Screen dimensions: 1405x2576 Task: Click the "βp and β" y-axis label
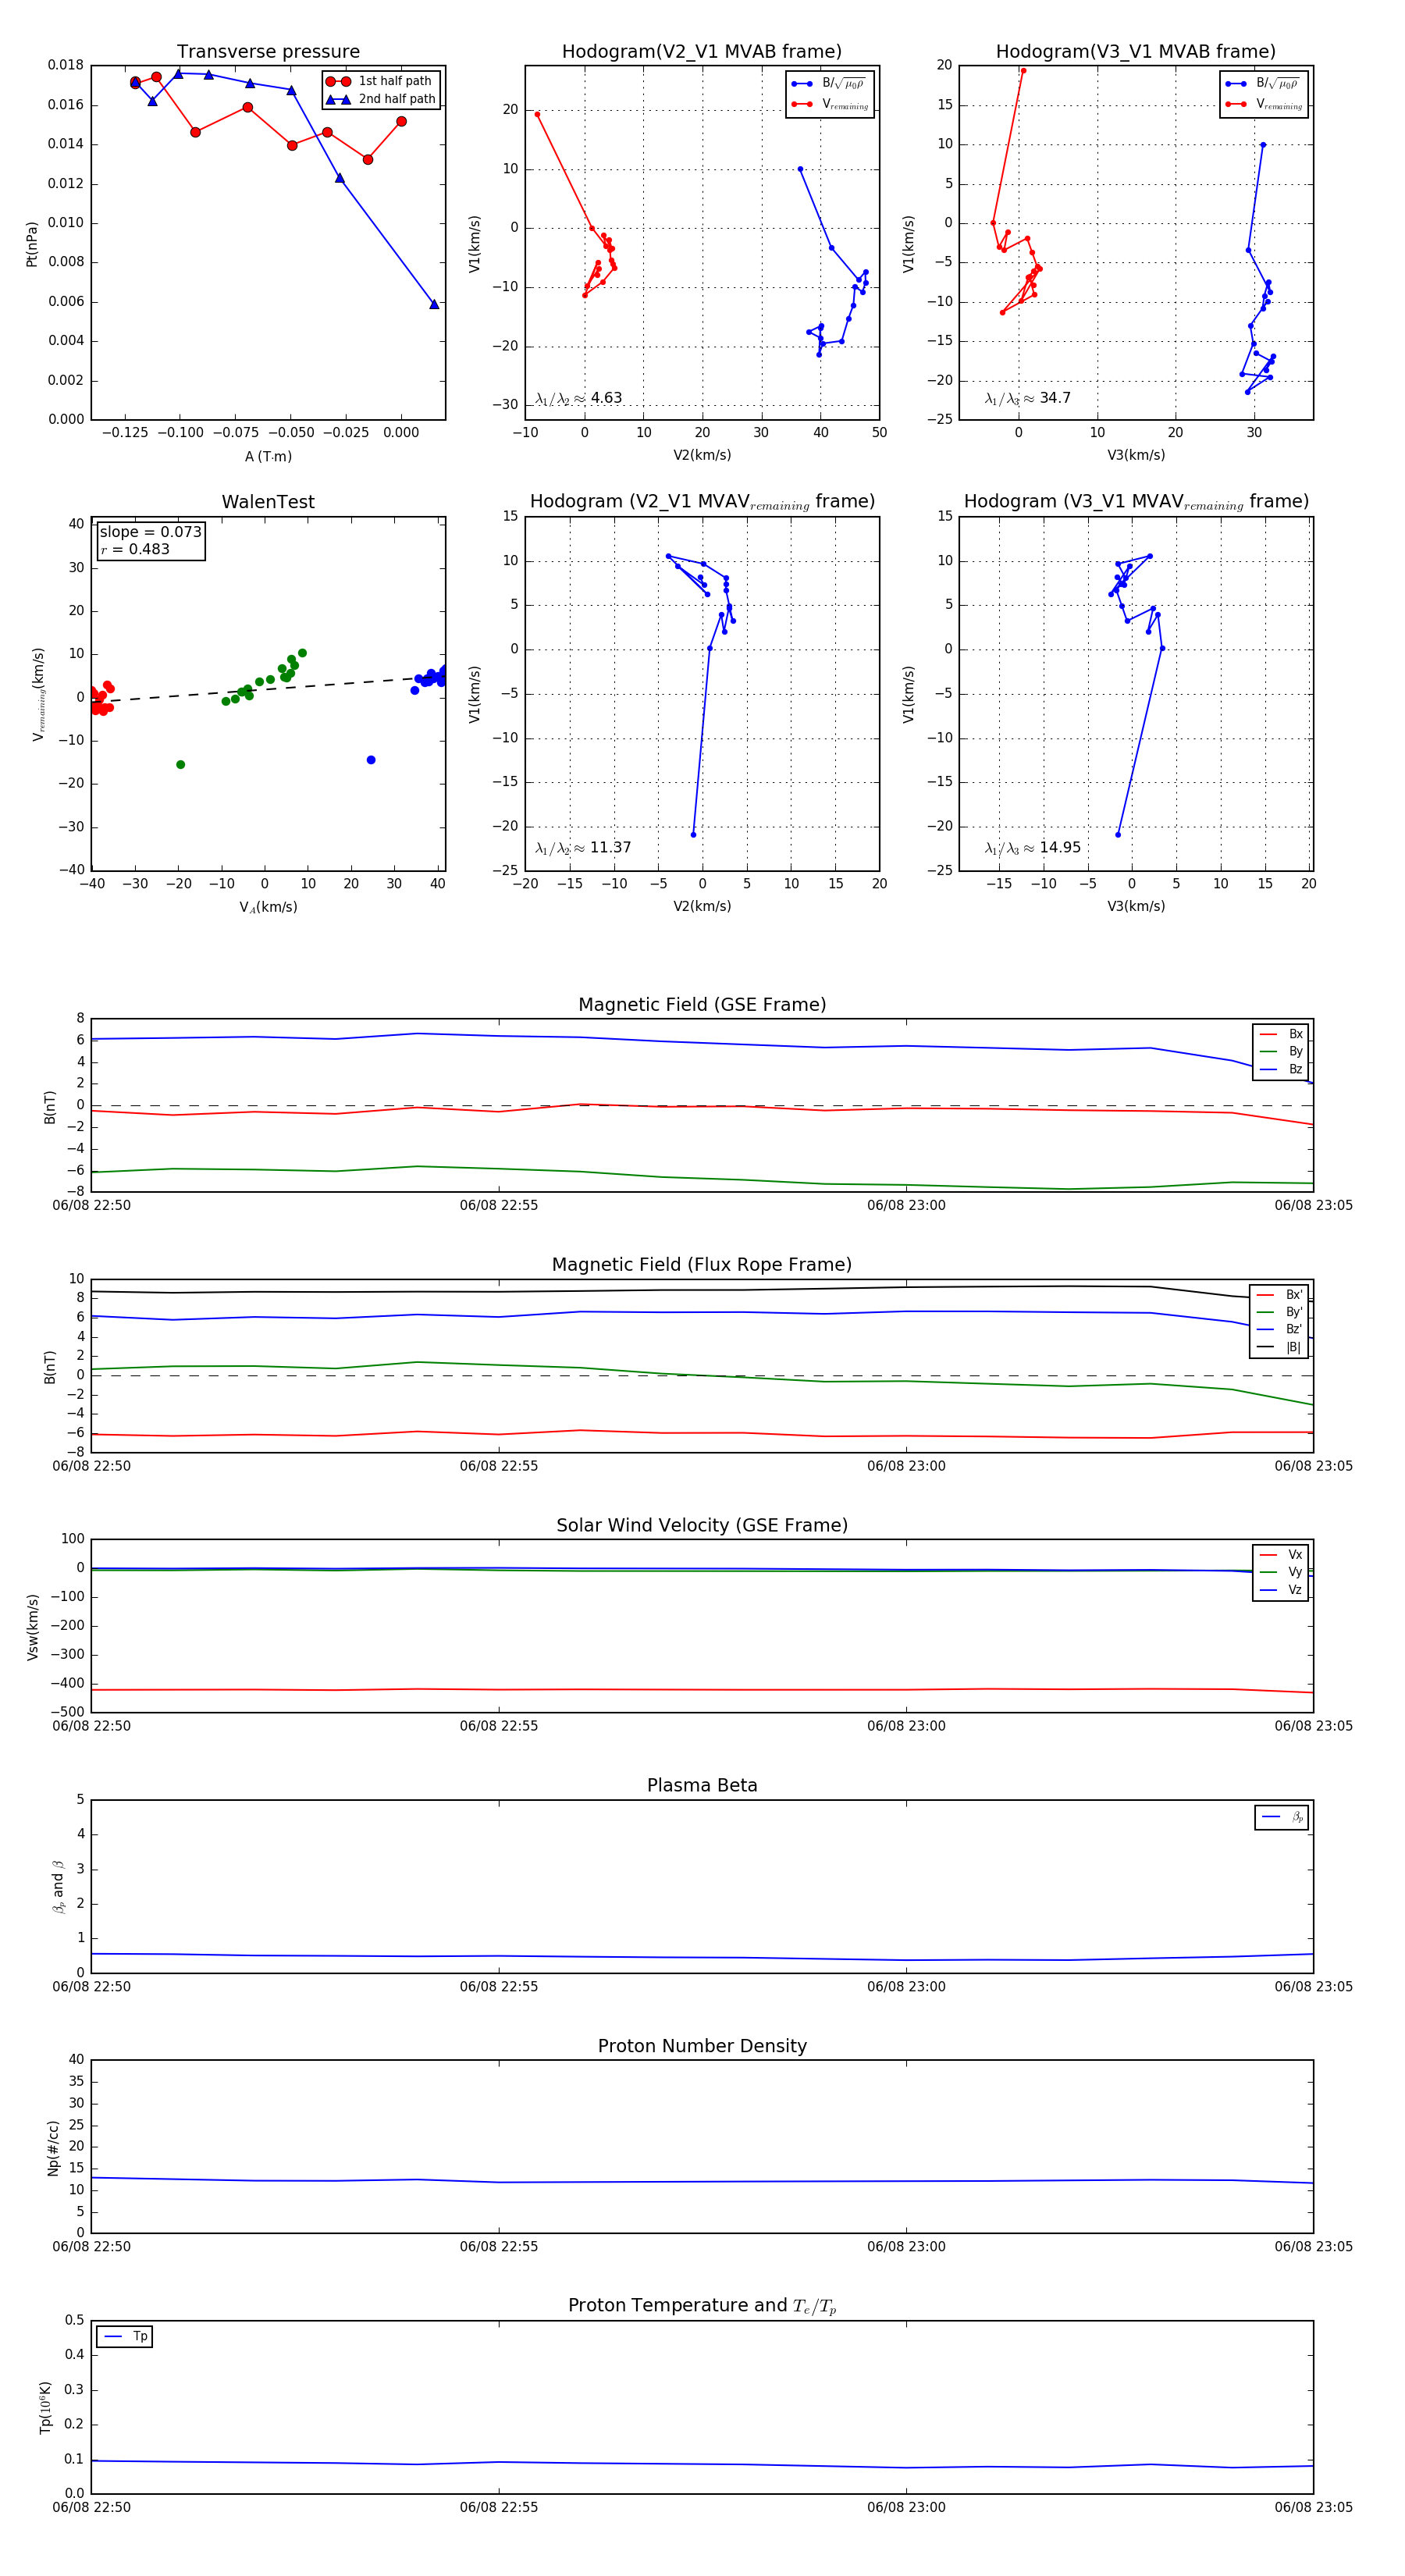tap(58, 1887)
